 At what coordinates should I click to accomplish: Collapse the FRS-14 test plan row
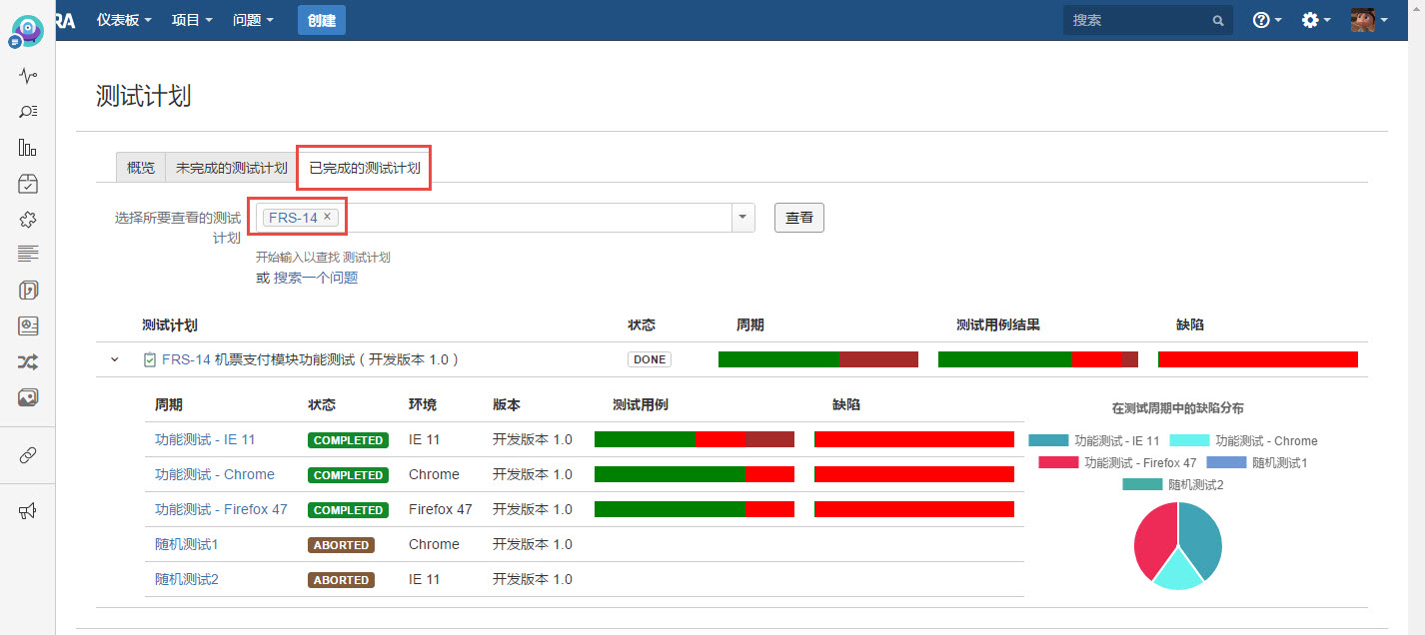114,359
